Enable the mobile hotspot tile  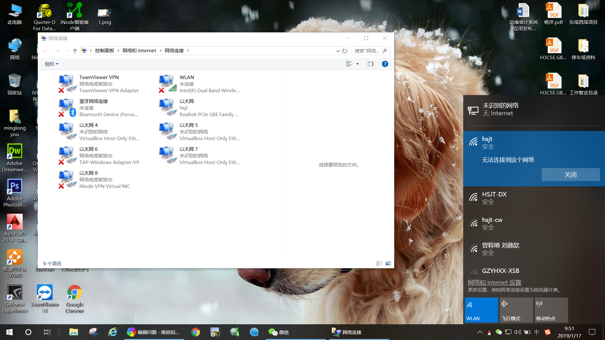click(551, 310)
